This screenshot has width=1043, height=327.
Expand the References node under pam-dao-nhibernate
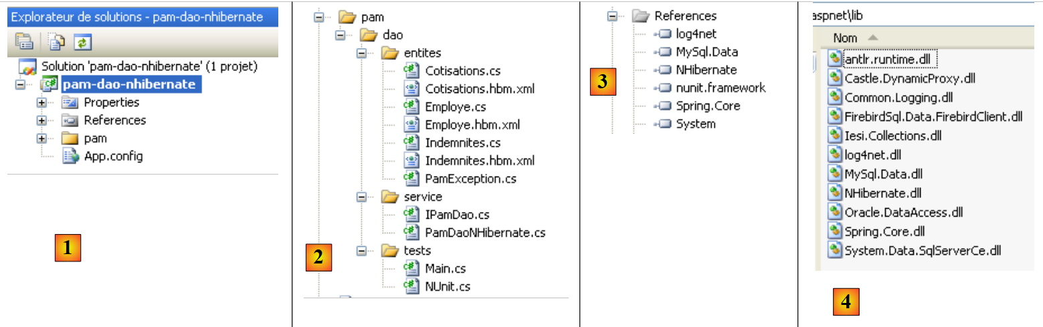pyautogui.click(x=41, y=120)
